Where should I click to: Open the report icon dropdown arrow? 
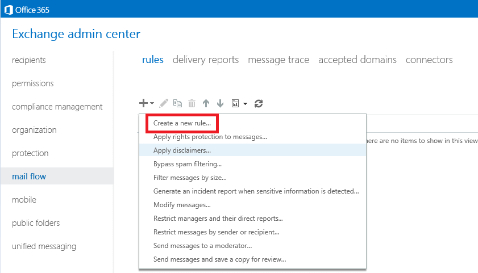point(245,104)
